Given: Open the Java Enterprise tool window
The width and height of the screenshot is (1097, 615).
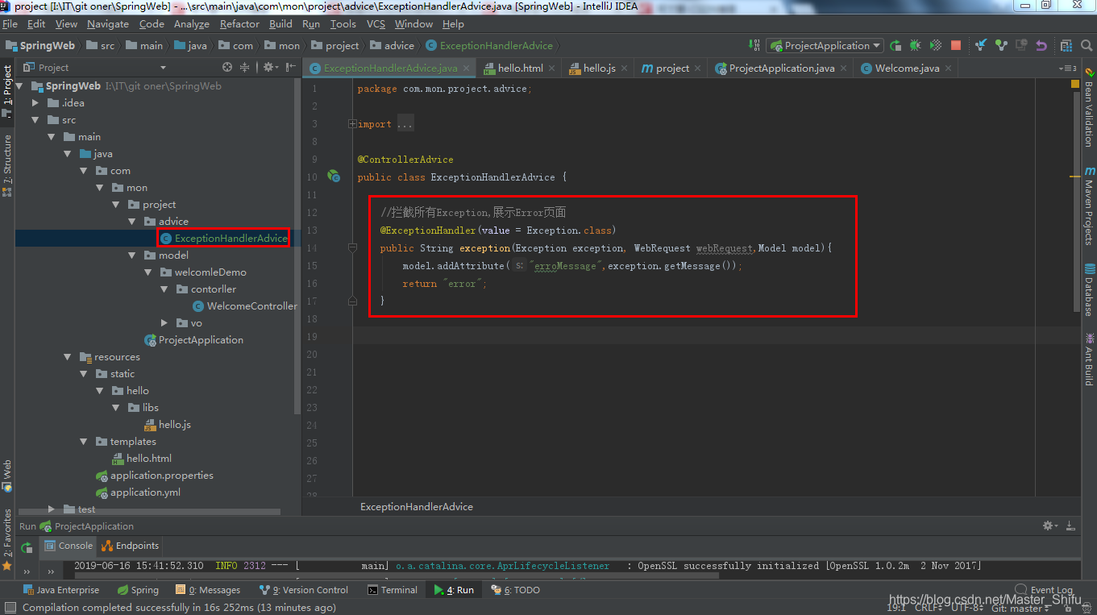Looking at the screenshot, I should click(x=61, y=590).
